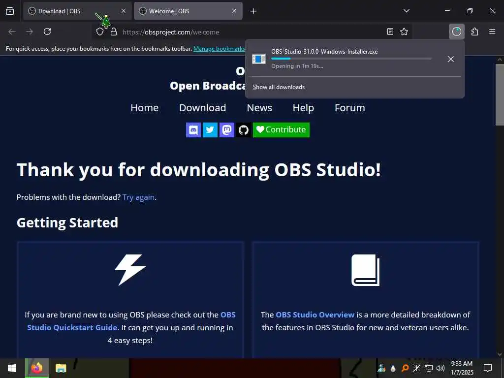This screenshot has height=378, width=504.
Task: Open the OBS Studio Overview link
Action: (x=315, y=315)
